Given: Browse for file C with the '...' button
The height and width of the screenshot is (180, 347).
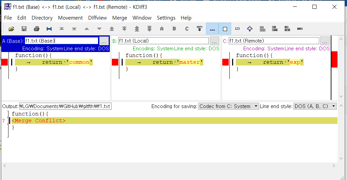Looking at the screenshot, I should tap(325, 41).
